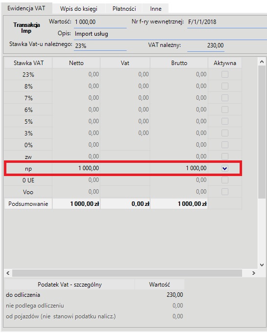This screenshot has height=333, width=267.
Task: Open the Płatności tab
Action: coord(124,9)
